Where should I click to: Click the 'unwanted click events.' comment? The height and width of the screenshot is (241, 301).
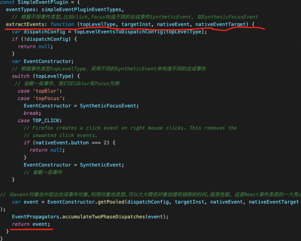coord(61,135)
